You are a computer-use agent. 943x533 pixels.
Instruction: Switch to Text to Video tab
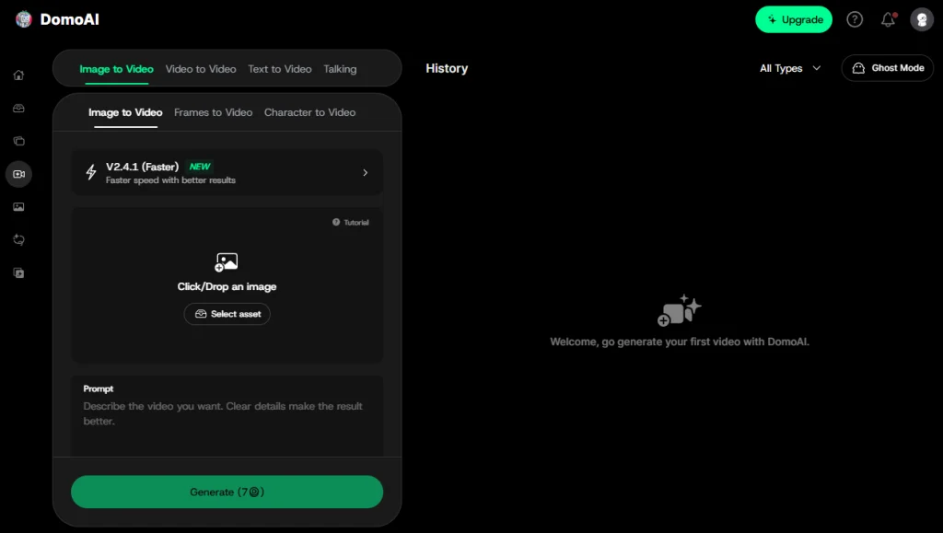click(x=280, y=69)
